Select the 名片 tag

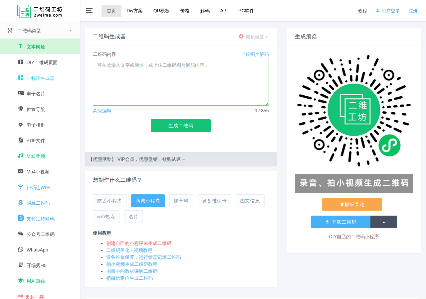tap(133, 217)
